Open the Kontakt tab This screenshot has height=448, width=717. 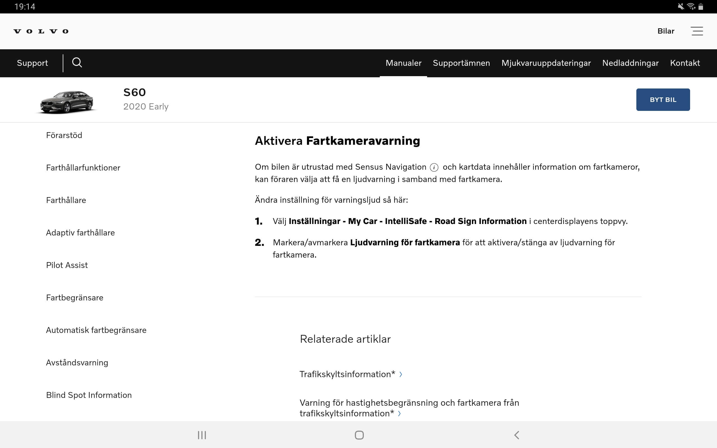685,63
